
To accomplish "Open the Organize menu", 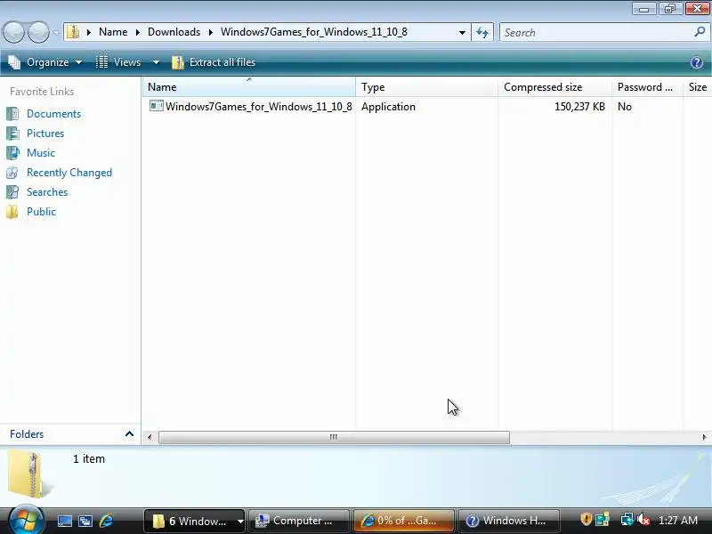I will [x=45, y=62].
